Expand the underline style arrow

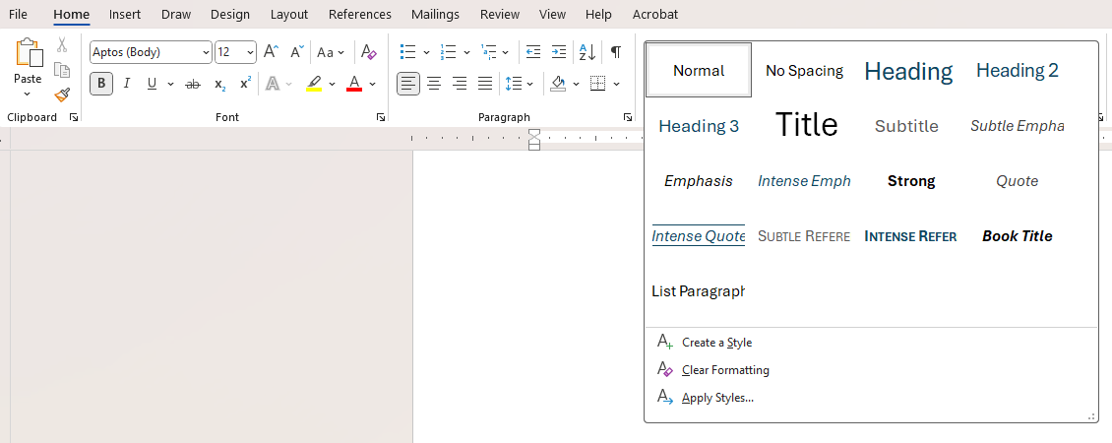[170, 84]
